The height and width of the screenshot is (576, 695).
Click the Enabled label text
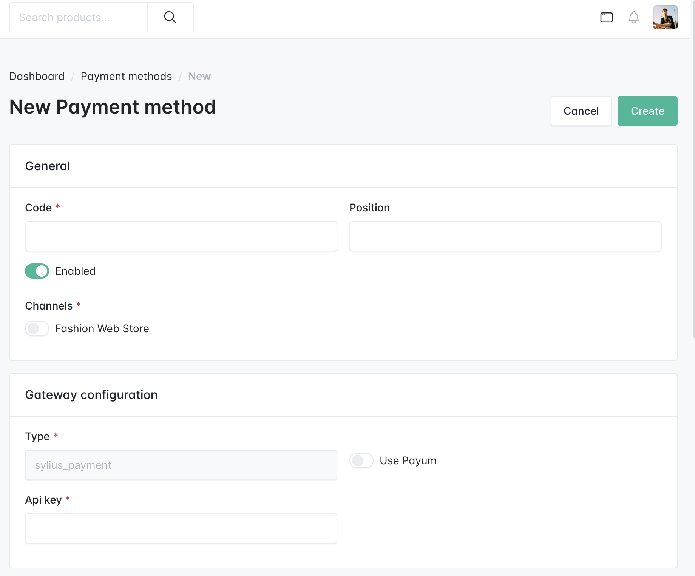76,271
